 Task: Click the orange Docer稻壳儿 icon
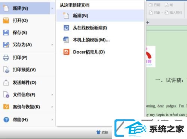tap(66, 52)
